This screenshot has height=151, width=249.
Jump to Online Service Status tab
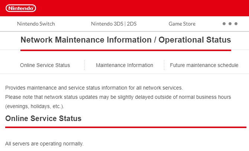(45, 65)
